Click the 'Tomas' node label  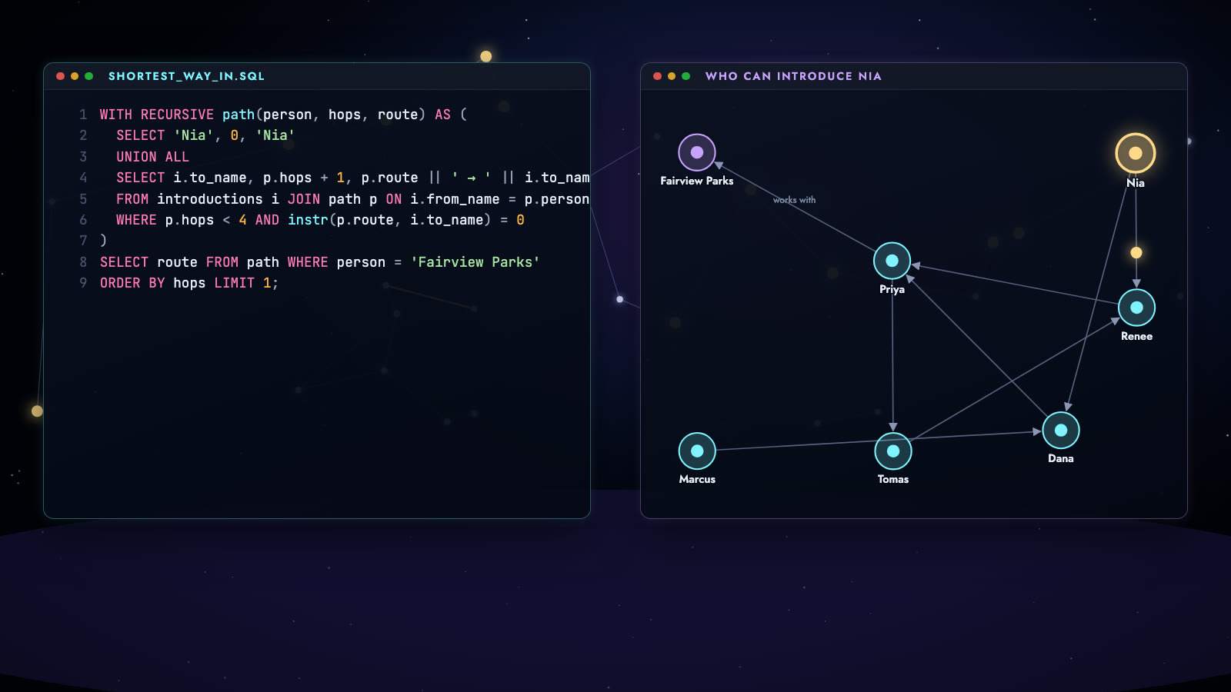[893, 479]
